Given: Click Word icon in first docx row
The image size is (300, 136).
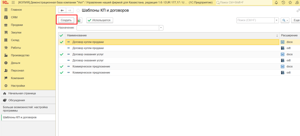Looking at the screenshot, I should (282, 42).
